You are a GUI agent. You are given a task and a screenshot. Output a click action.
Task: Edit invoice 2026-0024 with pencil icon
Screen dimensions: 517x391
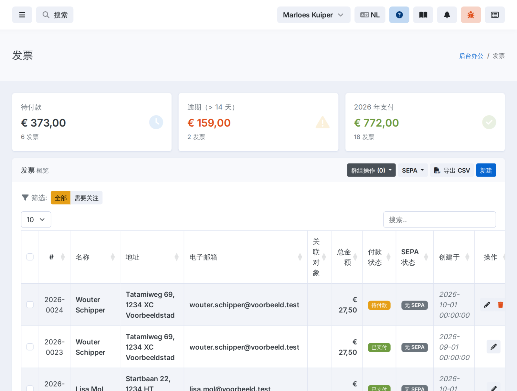[x=487, y=305]
